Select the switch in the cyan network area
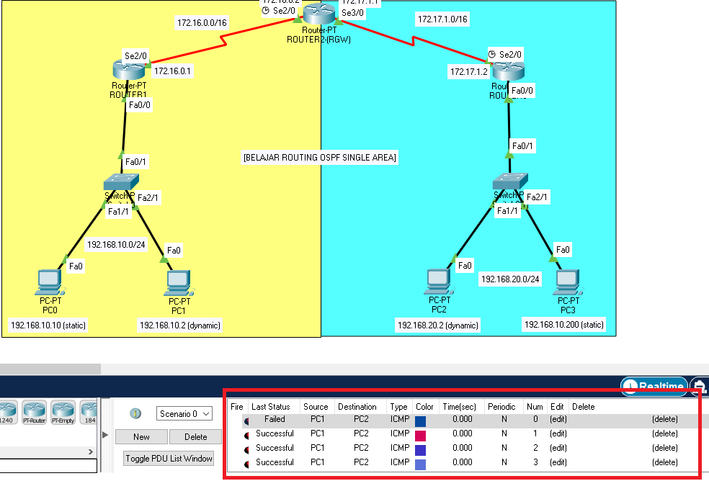Screen dimensions: 709x481 pos(509,181)
